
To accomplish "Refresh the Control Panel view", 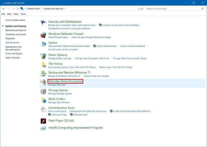I will point(142,9).
